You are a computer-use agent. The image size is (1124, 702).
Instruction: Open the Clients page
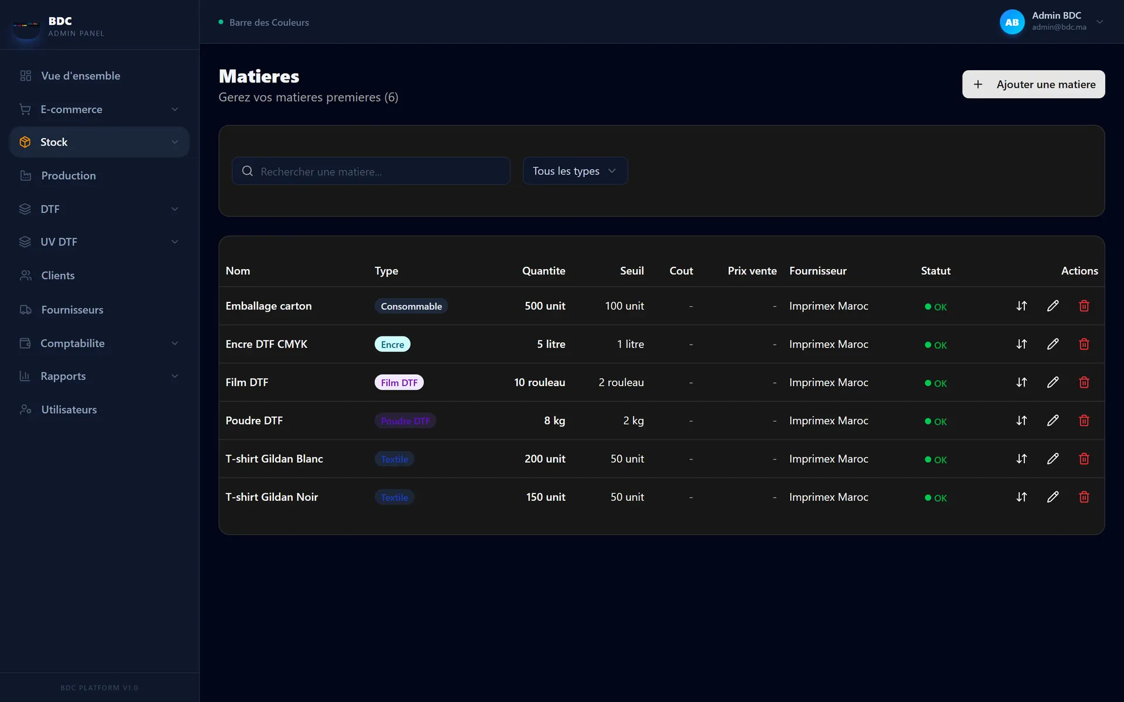click(100, 276)
